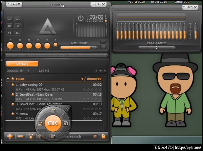203x151 pixels.
Task: Open the playlist menu list icon
Action: [105, 71]
